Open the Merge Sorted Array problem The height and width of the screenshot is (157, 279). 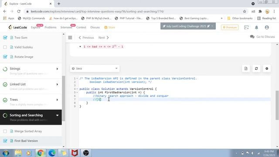pos(28,131)
